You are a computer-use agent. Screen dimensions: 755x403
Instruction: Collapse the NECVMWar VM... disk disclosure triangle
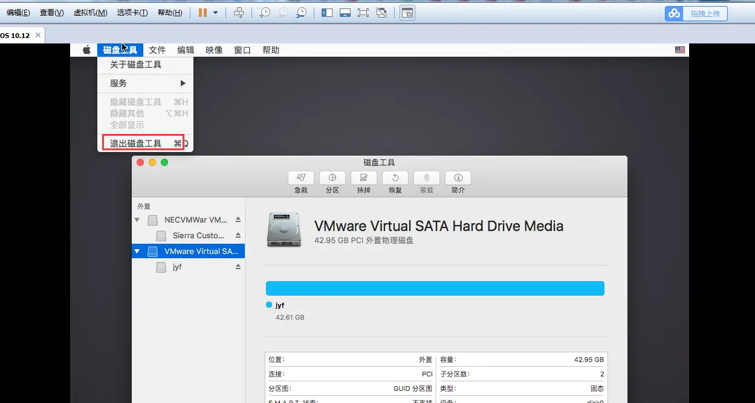tap(137, 220)
